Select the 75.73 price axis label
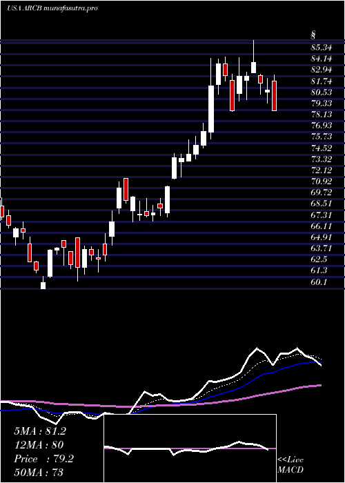The image size is (345, 483). point(322,137)
